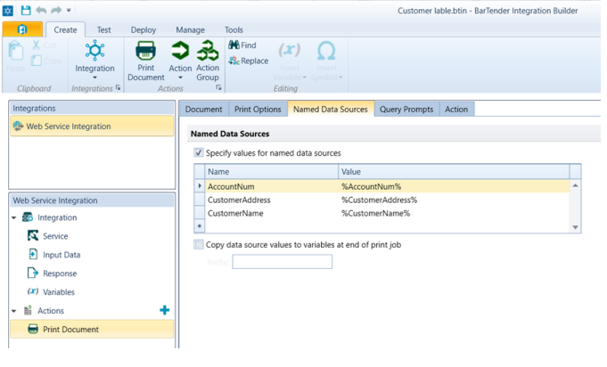Select the %AccountNum% value cell
The width and height of the screenshot is (607, 367).
[454, 186]
